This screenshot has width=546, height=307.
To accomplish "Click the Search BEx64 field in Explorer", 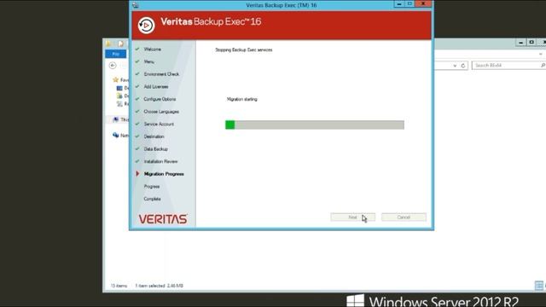I will click(508, 66).
